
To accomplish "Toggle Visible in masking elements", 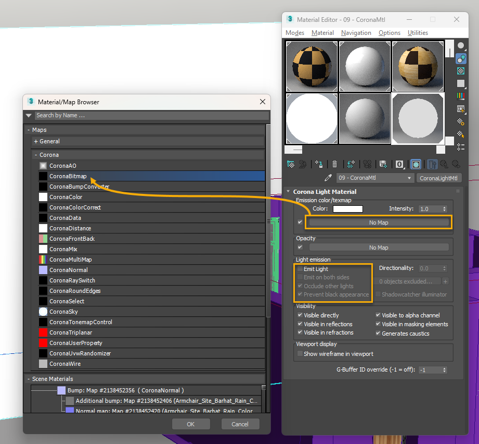I will tap(378, 324).
